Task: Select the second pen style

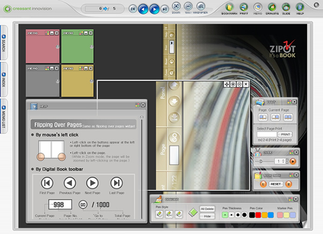Action: (x=169, y=214)
